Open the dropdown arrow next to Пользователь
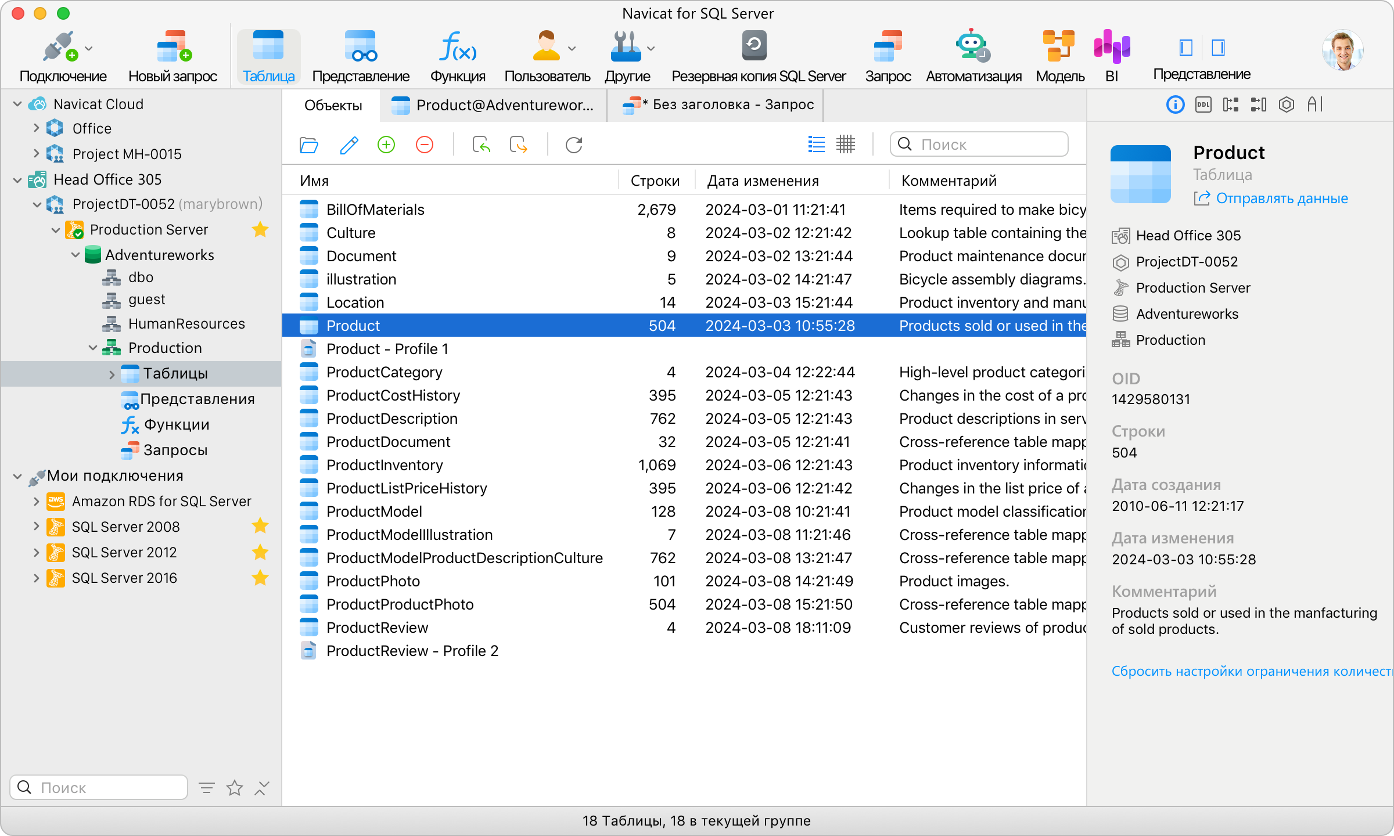 [x=572, y=48]
